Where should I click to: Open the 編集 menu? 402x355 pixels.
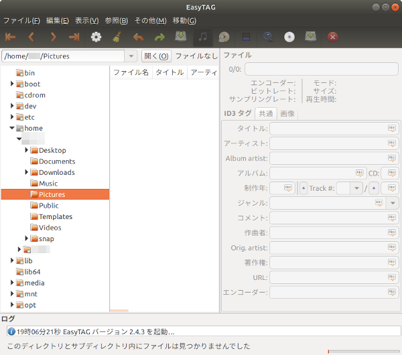click(x=58, y=21)
